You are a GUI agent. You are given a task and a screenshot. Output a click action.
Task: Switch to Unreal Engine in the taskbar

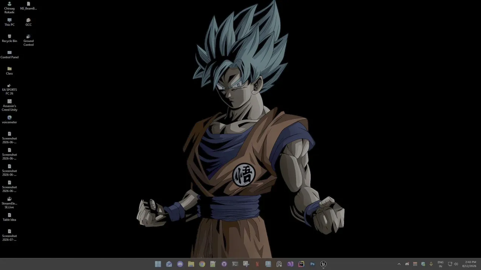click(323, 264)
